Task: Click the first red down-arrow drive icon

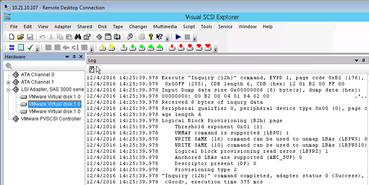Action: coord(172,47)
